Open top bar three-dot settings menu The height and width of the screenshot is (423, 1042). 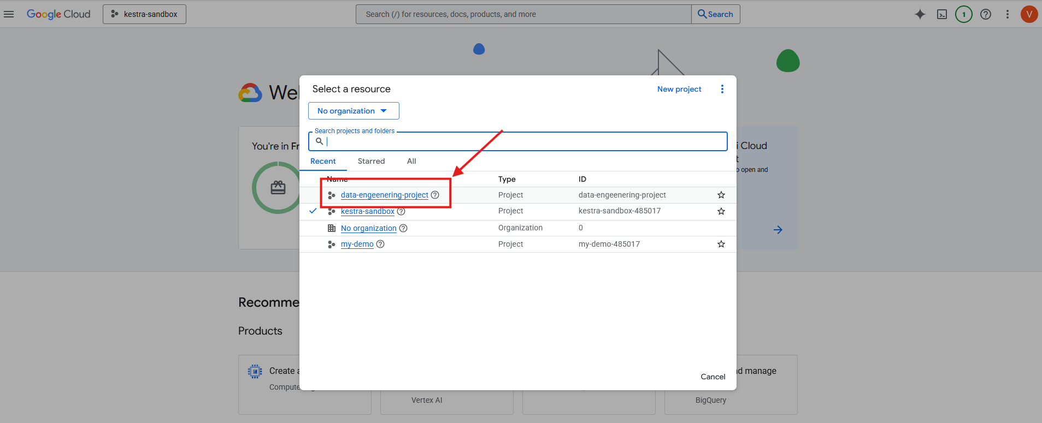click(x=1008, y=14)
